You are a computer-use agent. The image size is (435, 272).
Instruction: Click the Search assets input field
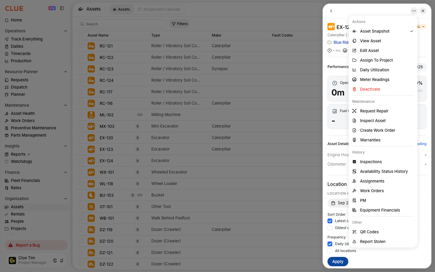pyautogui.click(x=121, y=24)
